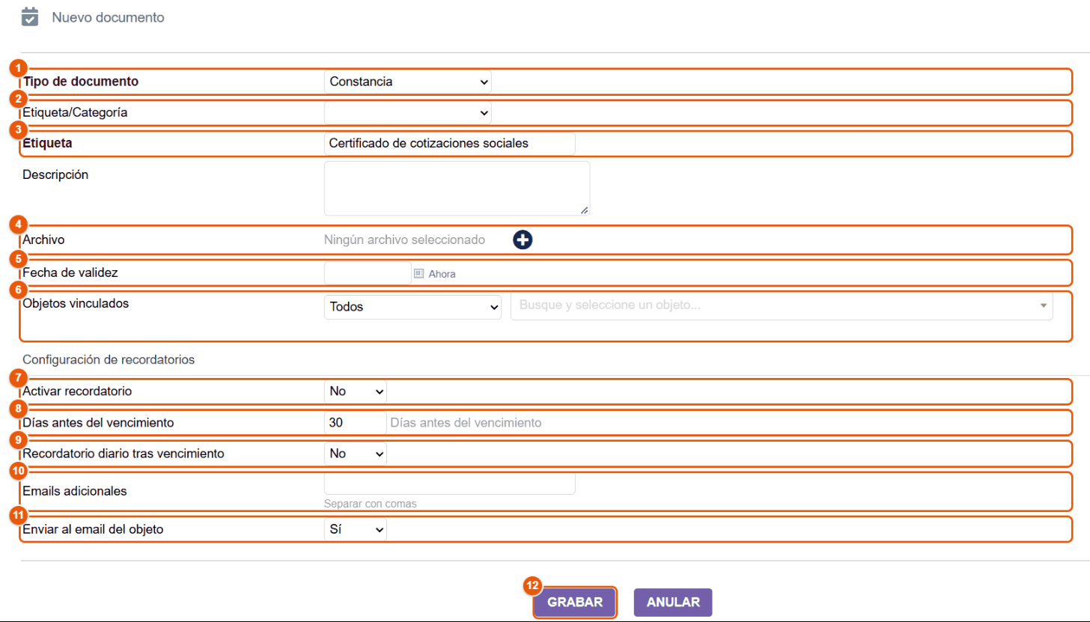Click the Días antes del vencimiento field
The height and width of the screenshot is (622, 1090).
pyautogui.click(x=356, y=422)
